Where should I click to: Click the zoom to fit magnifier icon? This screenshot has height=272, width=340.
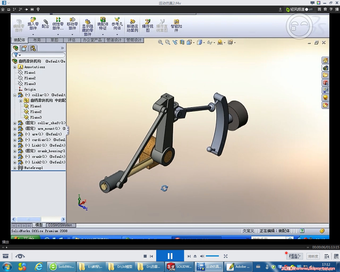click(x=160, y=42)
